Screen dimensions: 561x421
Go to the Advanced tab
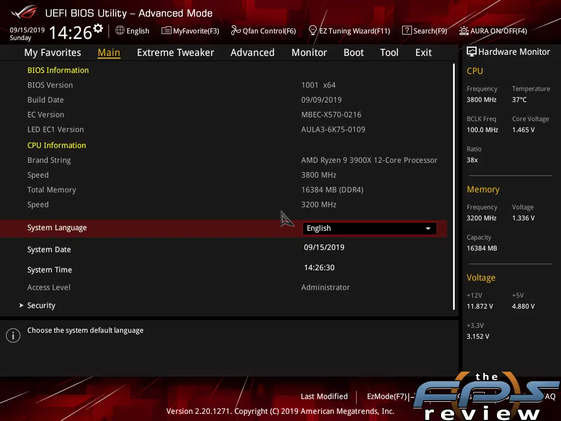point(253,53)
